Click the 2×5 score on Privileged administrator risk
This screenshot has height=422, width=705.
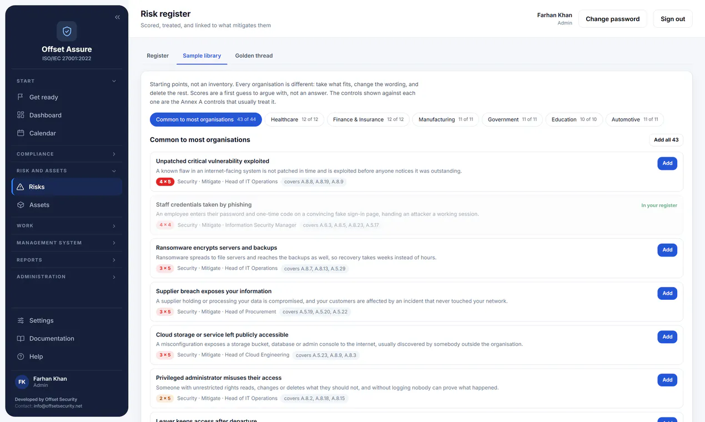click(x=165, y=398)
